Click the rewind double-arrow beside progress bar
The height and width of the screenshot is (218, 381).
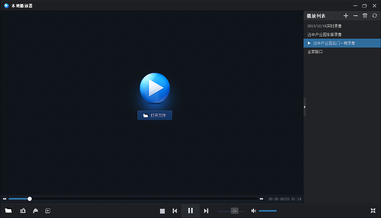click(4, 199)
